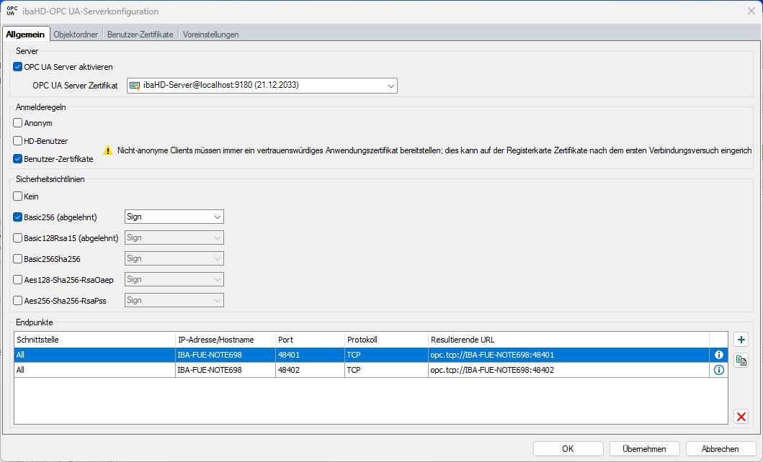Click the Abbrechen button
Screen dimensions: 763x462
(x=720, y=448)
